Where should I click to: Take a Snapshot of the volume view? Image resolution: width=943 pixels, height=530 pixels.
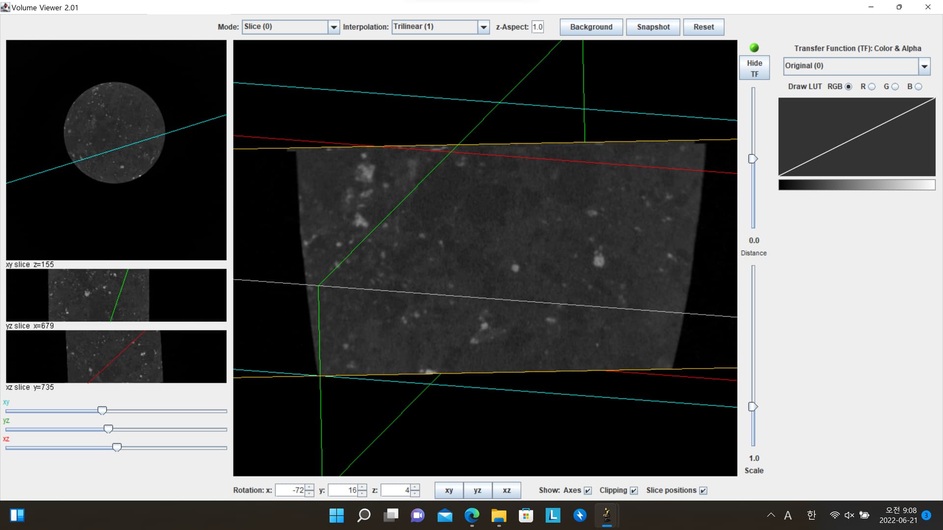(x=653, y=27)
